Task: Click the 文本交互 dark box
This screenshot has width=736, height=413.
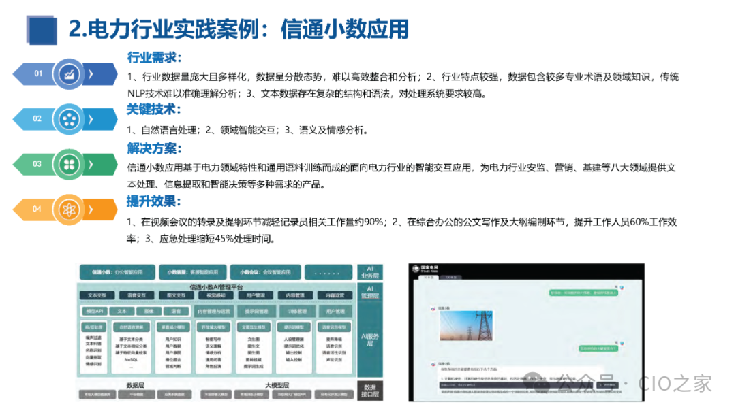Action: point(97,295)
